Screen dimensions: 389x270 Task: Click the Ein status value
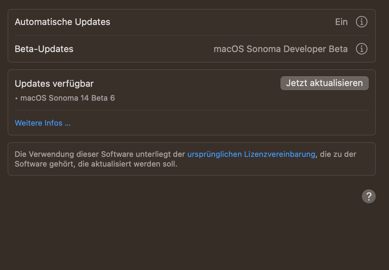[x=341, y=22]
